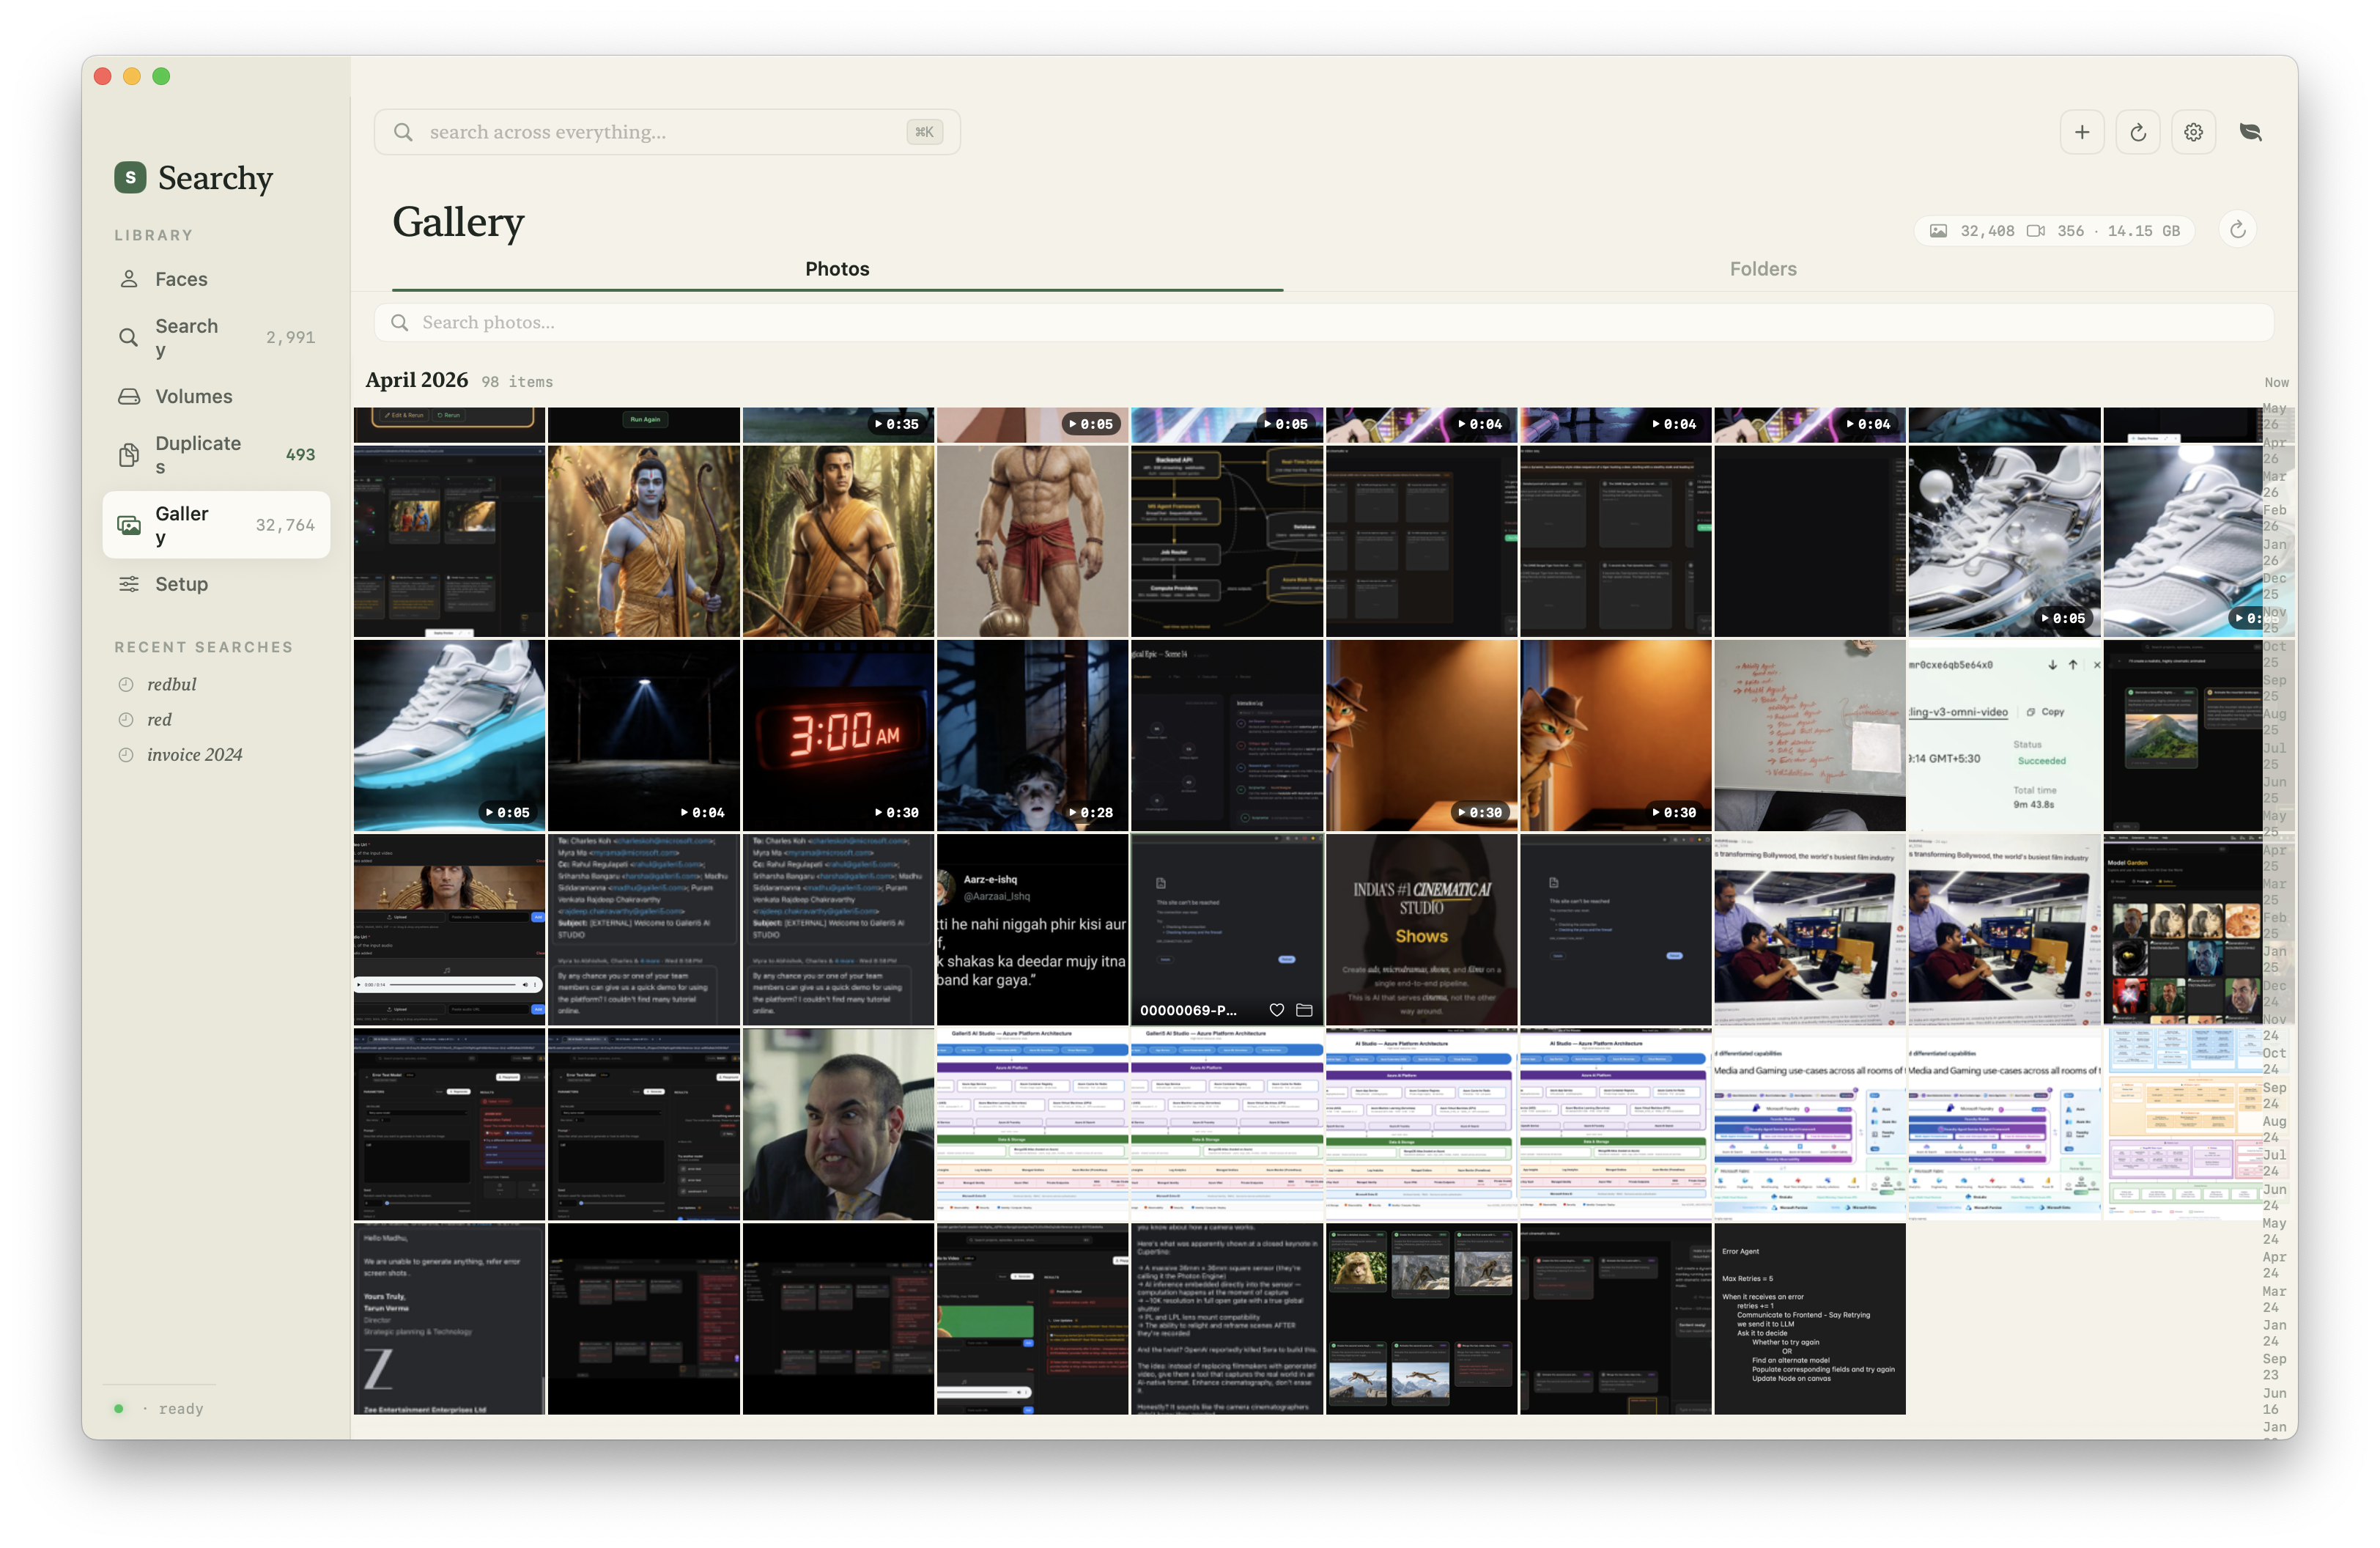The height and width of the screenshot is (1548, 2380).
Task: Open the Setup sliders icon
Action: click(129, 584)
